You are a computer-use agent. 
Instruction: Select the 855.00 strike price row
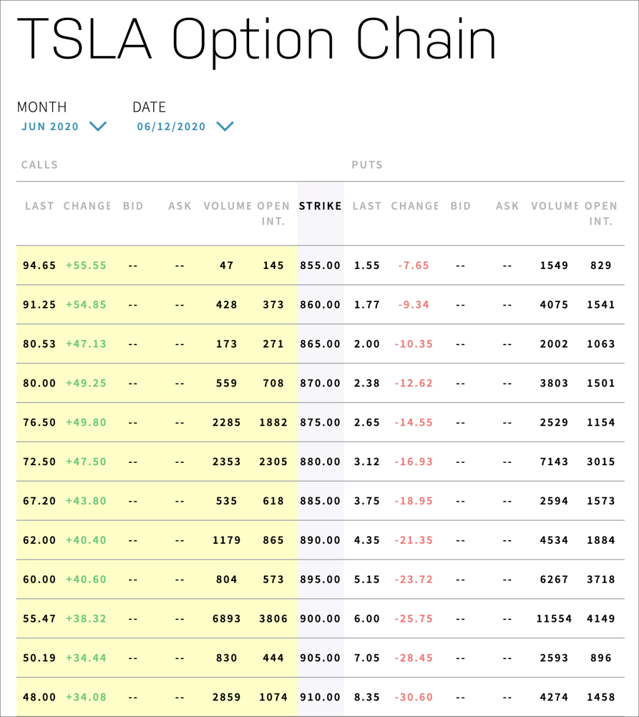click(x=320, y=265)
